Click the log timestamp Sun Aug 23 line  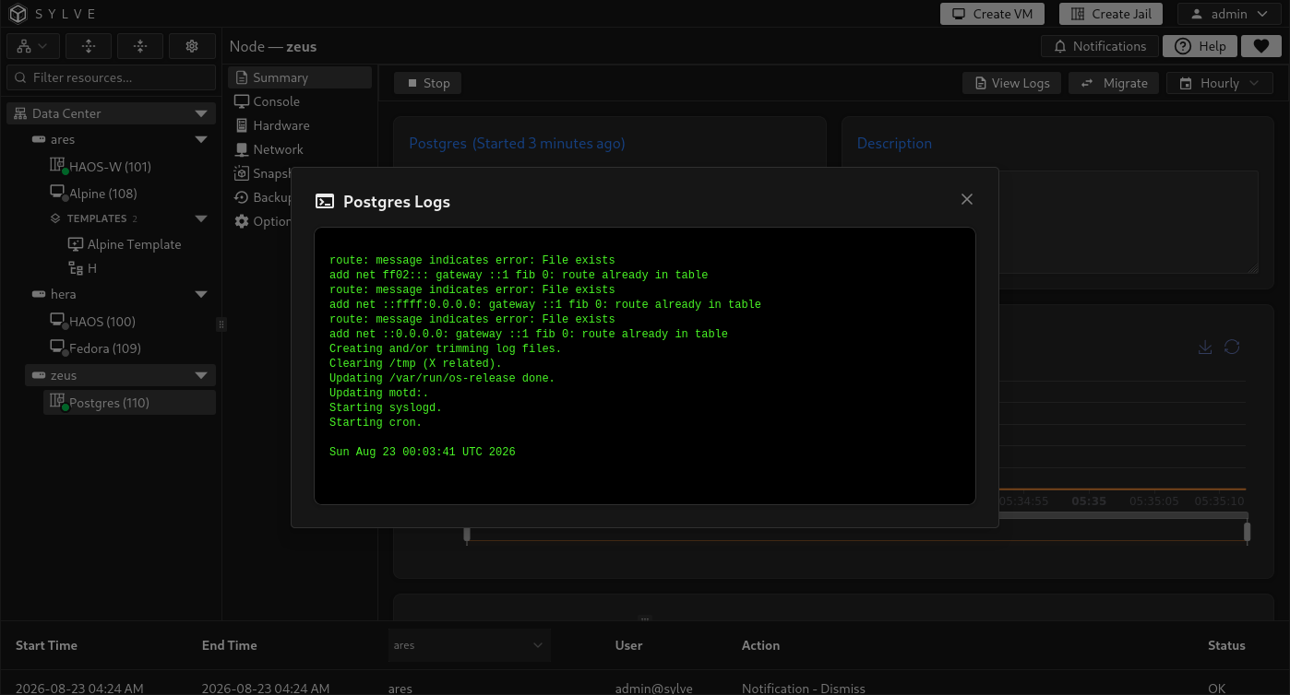tap(422, 452)
